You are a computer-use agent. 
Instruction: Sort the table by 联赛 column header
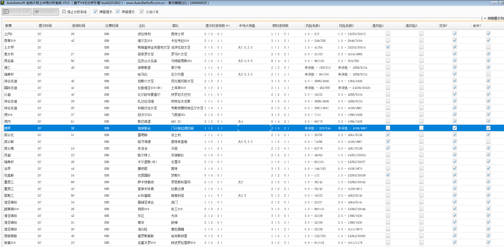[9, 26]
